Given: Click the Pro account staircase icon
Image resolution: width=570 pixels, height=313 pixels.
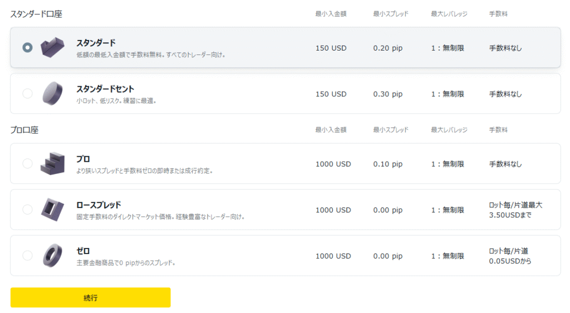Looking at the screenshot, I should (x=53, y=163).
